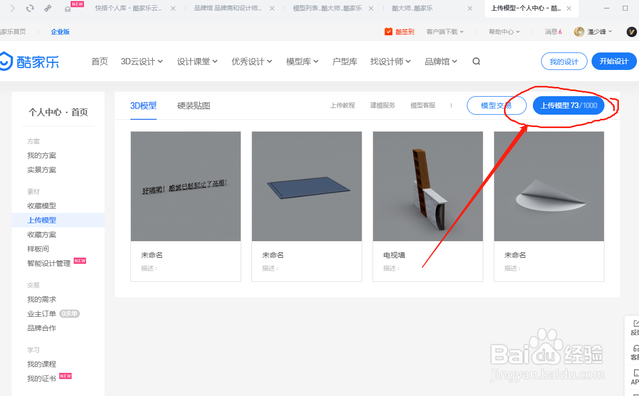Click the browser forward arrow icon
Screen dimensions: 639x396
[x=13, y=8]
